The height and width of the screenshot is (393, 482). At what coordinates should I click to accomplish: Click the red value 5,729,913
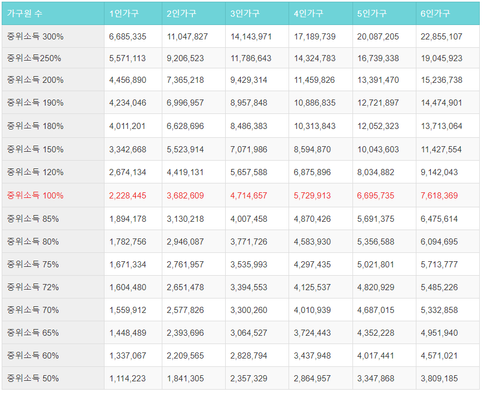[x=312, y=196]
